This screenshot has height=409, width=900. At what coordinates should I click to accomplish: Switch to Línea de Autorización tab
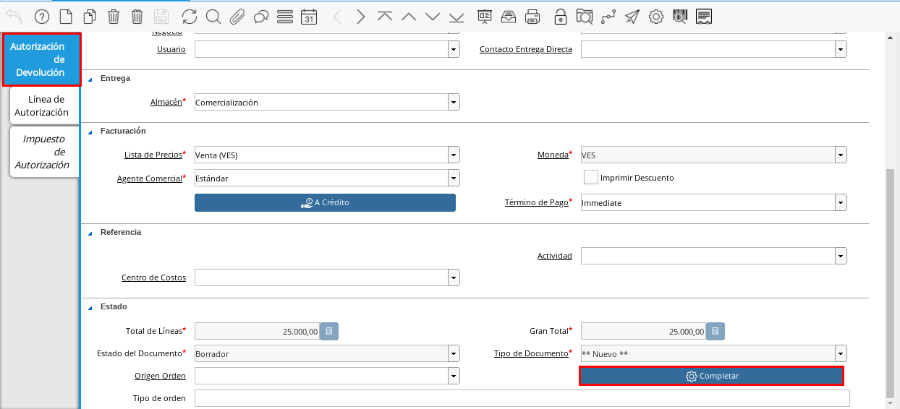click(x=44, y=106)
